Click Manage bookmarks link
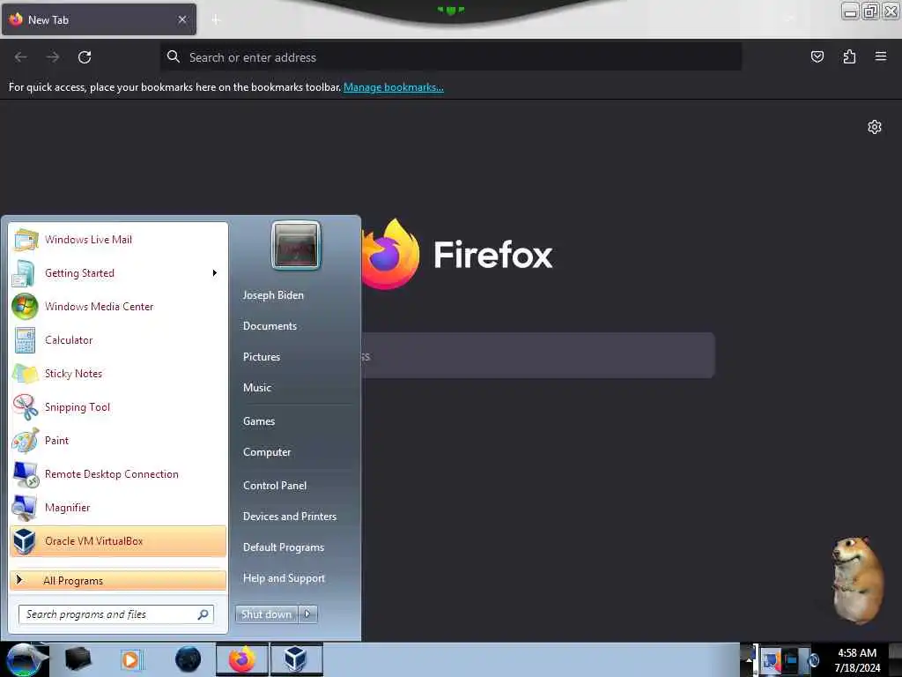This screenshot has height=677, width=902. (x=394, y=87)
